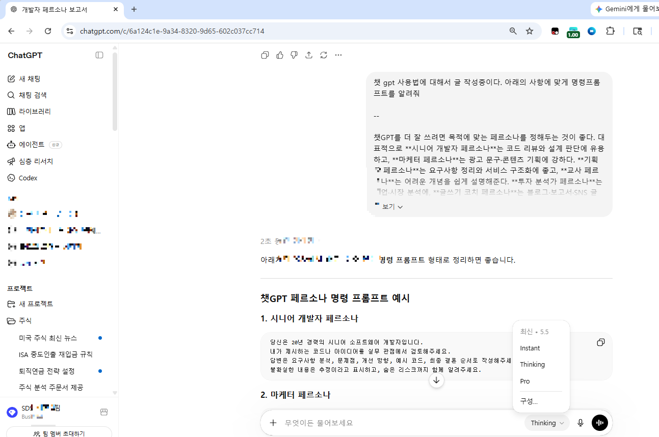Open the 라이브러리 sidebar entry
Image resolution: width=659 pixels, height=437 pixels.
(29, 112)
